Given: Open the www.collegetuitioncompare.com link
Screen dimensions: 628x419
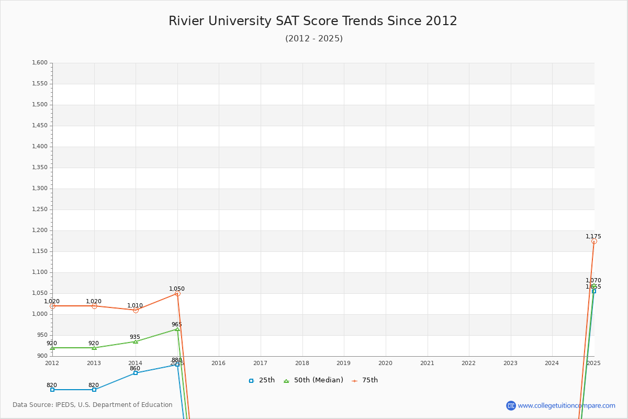Looking at the screenshot, I should pos(567,405).
